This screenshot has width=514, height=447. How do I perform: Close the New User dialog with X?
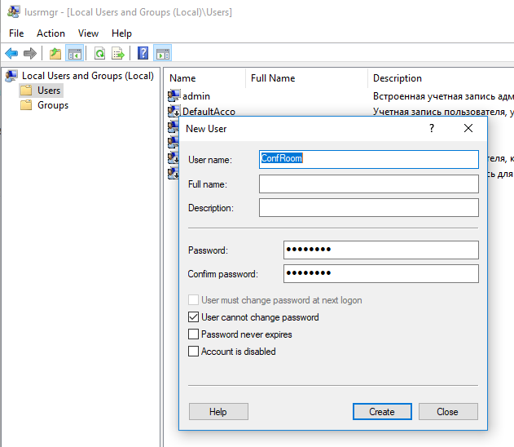coord(468,128)
